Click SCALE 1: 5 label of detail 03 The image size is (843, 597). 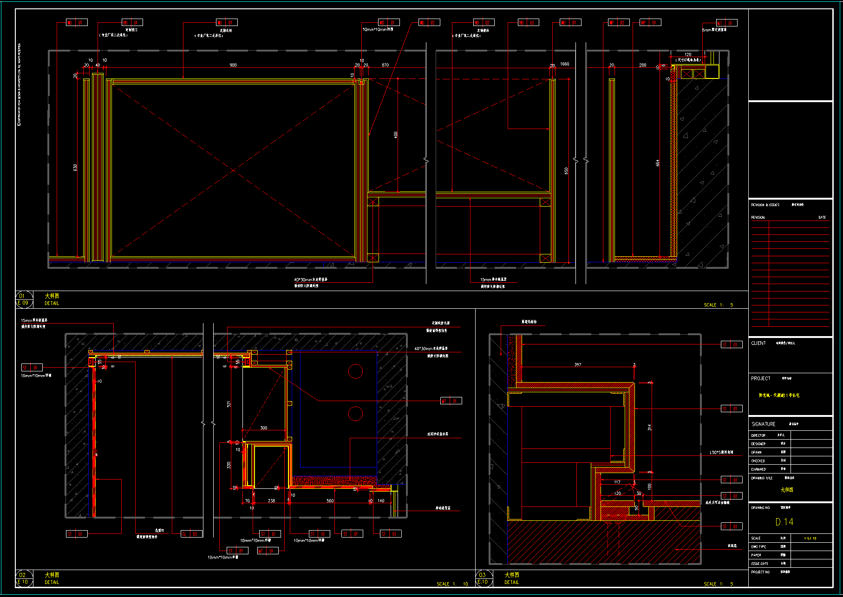click(719, 584)
